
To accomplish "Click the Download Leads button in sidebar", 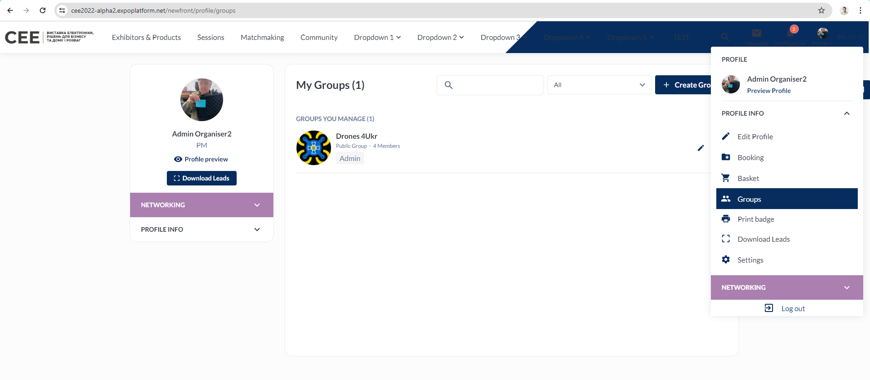I will coord(202,178).
